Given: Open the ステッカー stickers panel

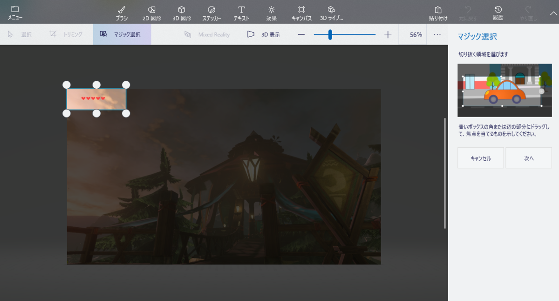Looking at the screenshot, I should (211, 13).
